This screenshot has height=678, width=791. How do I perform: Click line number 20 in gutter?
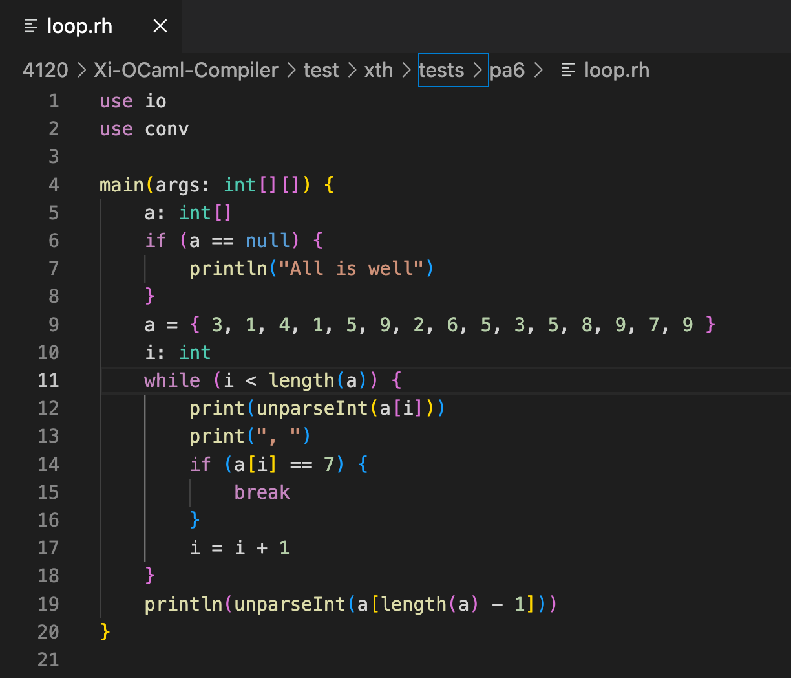point(48,631)
